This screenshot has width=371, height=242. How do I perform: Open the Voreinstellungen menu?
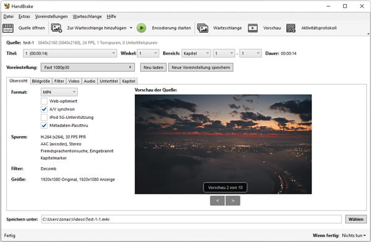coord(51,16)
